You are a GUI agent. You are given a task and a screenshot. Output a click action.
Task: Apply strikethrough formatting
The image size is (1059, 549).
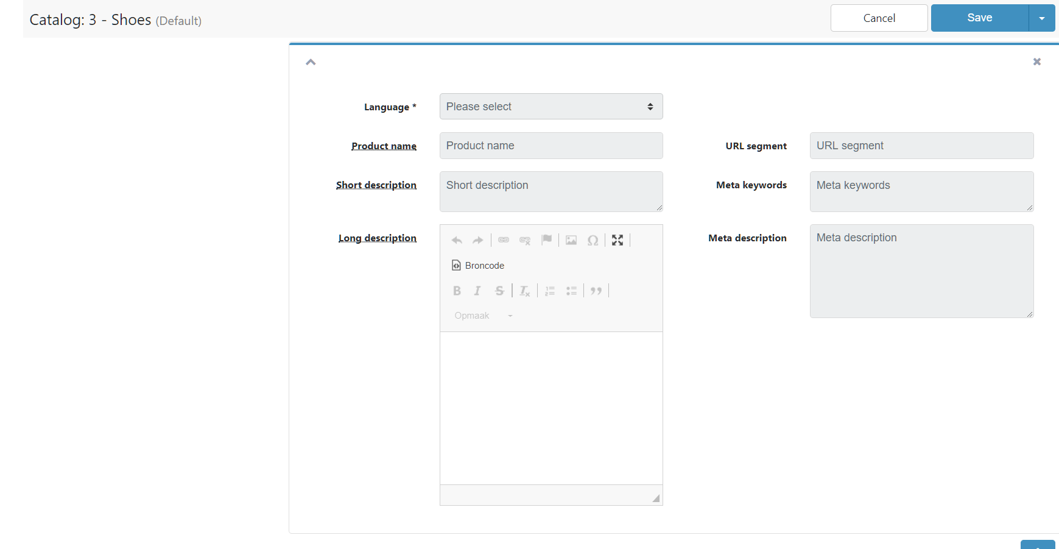coord(499,291)
